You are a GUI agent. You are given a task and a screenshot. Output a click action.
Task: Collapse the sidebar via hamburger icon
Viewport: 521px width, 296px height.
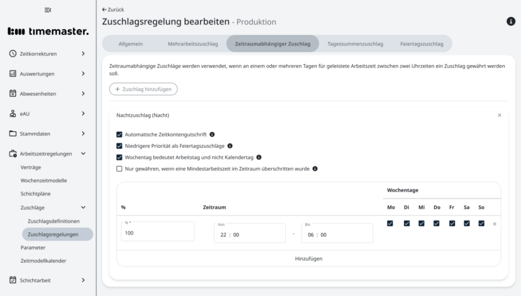(x=49, y=10)
